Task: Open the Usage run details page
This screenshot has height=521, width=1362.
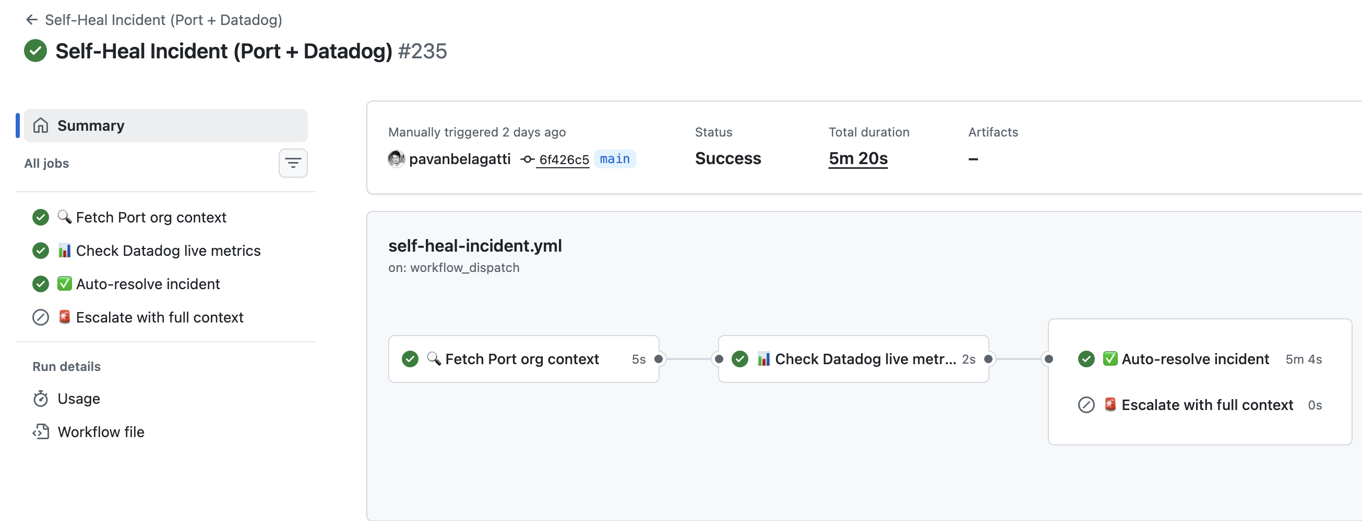Action: tap(165, 399)
